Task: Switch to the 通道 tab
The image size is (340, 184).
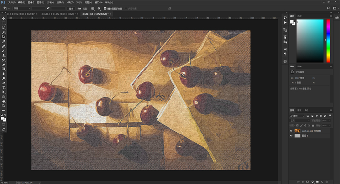Action: click(299, 110)
